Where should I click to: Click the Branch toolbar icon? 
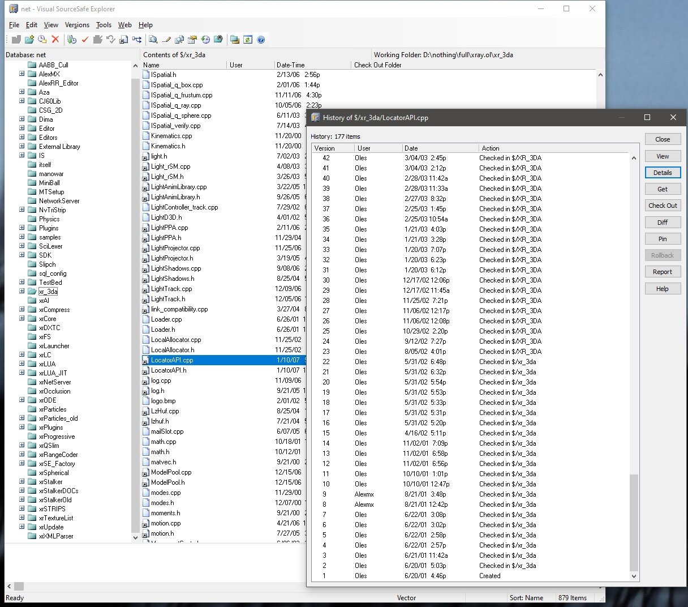point(137,40)
